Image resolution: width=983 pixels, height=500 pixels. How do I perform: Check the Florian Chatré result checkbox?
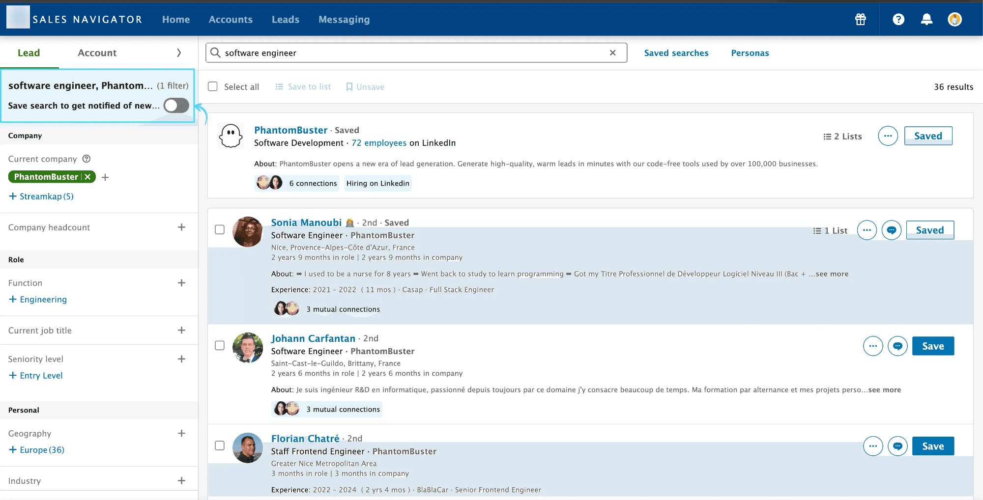click(x=220, y=445)
